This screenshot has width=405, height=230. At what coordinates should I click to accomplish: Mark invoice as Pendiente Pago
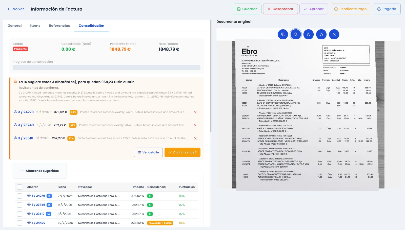[x=350, y=9]
